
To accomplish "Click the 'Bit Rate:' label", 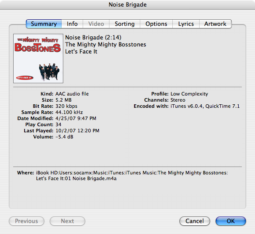I will (43, 106).
